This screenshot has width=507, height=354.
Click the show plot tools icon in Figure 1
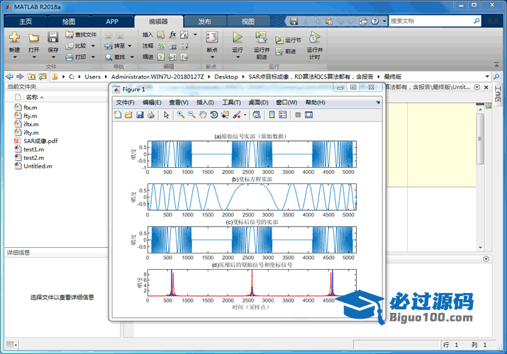(x=308, y=115)
